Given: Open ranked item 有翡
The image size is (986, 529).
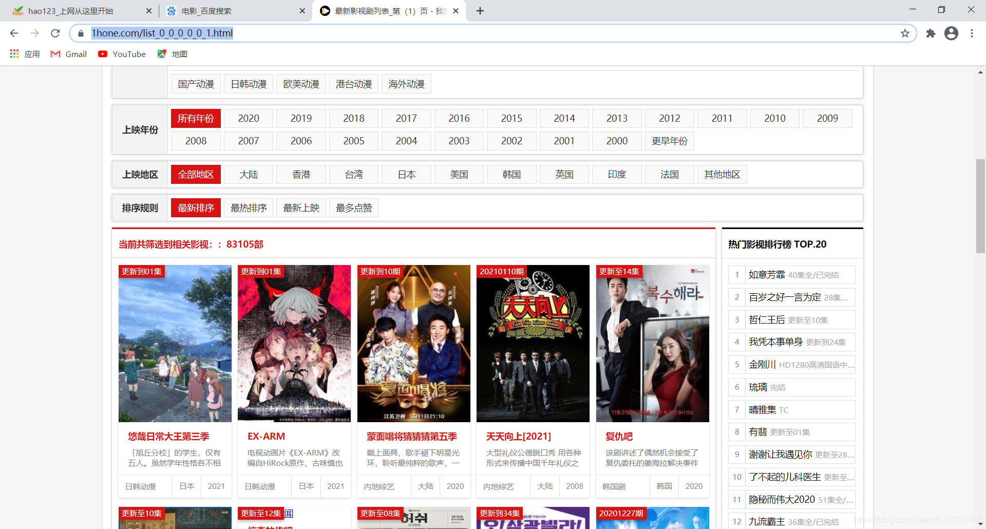Looking at the screenshot, I should pyautogui.click(x=757, y=432).
